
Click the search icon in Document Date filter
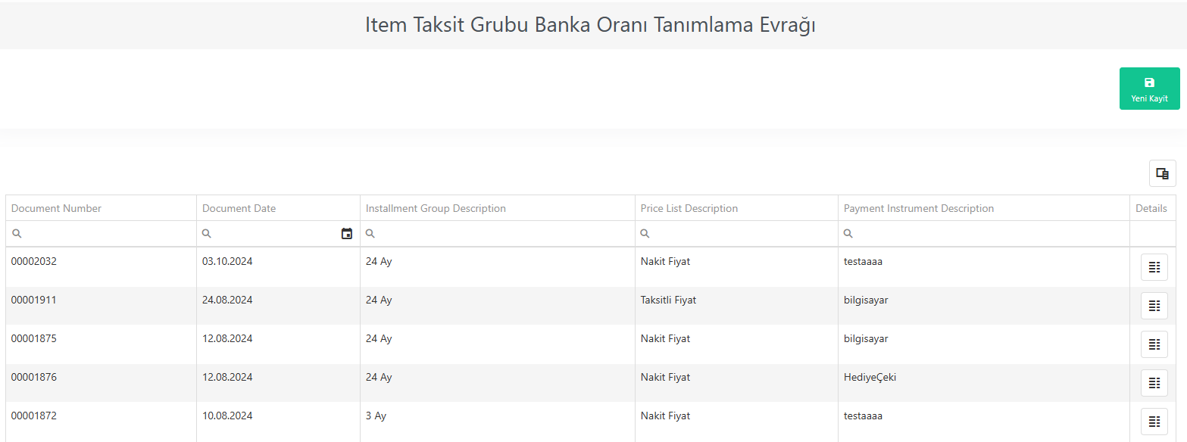208,234
